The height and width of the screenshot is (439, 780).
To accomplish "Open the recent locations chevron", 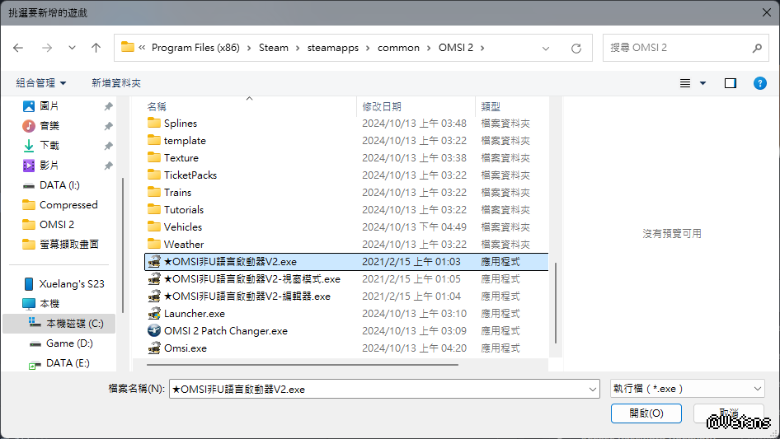I will (x=72, y=48).
